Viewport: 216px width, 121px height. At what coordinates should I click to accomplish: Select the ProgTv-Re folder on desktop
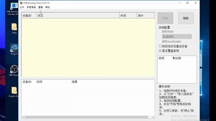14,92
